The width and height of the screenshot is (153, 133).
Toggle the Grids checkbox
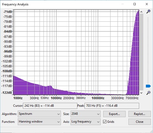pyautogui.click(x=105, y=122)
